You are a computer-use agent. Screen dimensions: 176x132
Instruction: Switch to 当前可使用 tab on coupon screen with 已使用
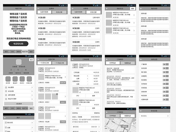coord(78,12)
